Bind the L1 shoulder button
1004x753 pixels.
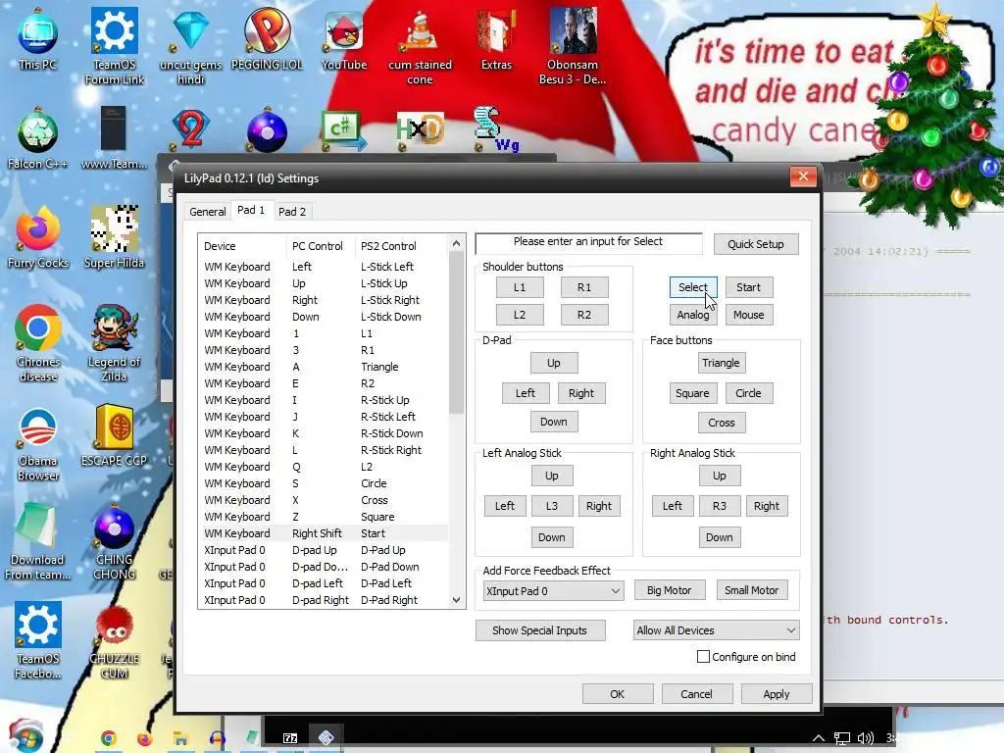[520, 287]
